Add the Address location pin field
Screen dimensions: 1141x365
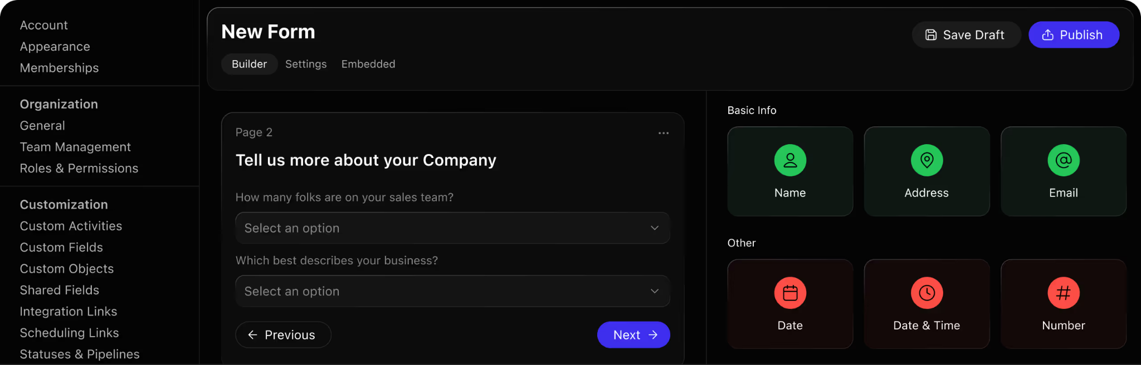pyautogui.click(x=927, y=171)
